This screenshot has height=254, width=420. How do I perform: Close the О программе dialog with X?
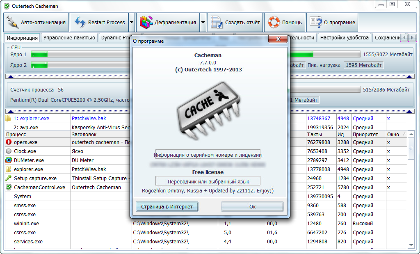[278, 39]
